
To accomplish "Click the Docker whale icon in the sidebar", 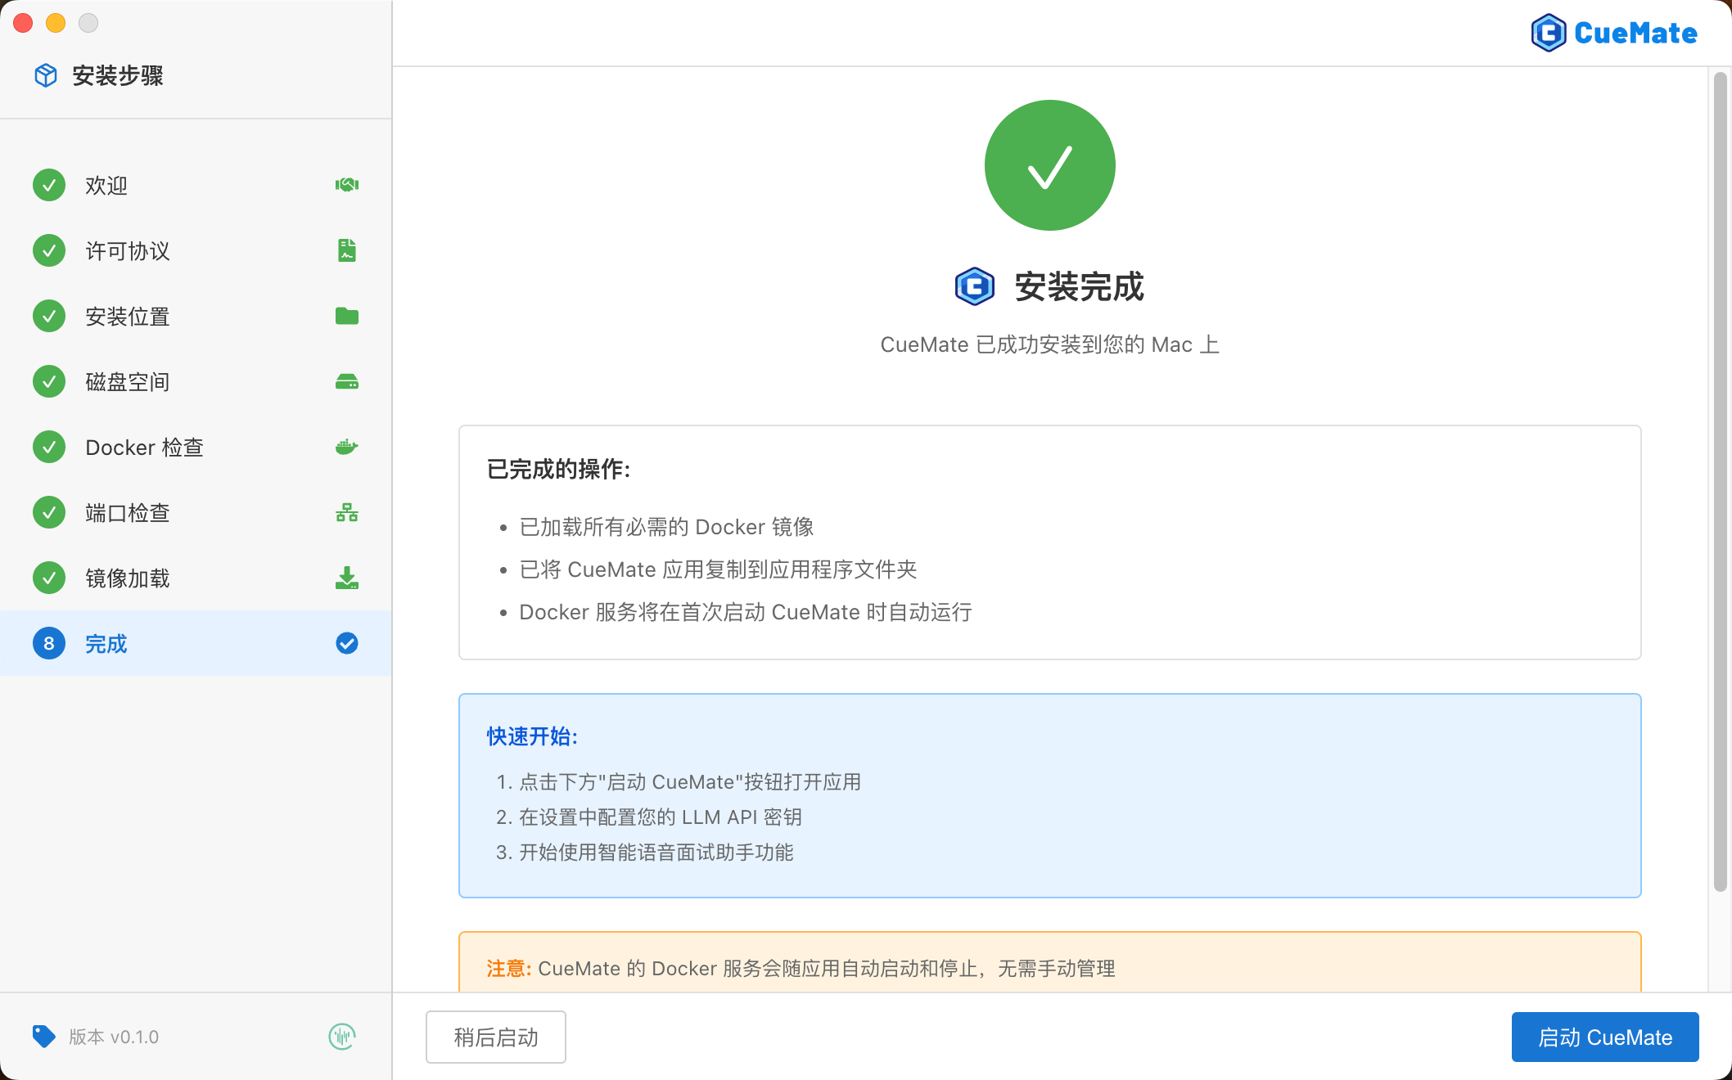I will click(346, 447).
